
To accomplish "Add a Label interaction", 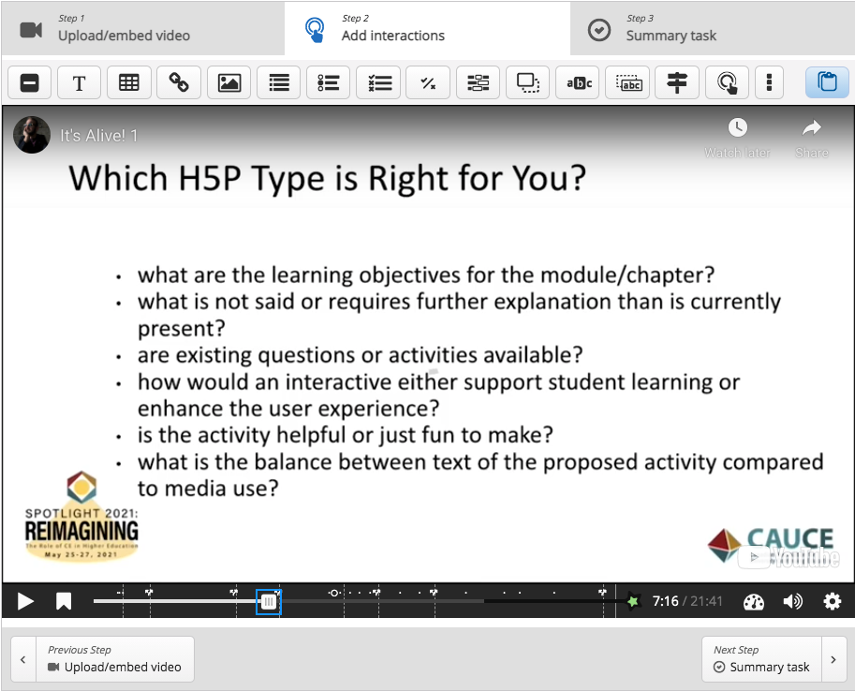I will tap(30, 82).
